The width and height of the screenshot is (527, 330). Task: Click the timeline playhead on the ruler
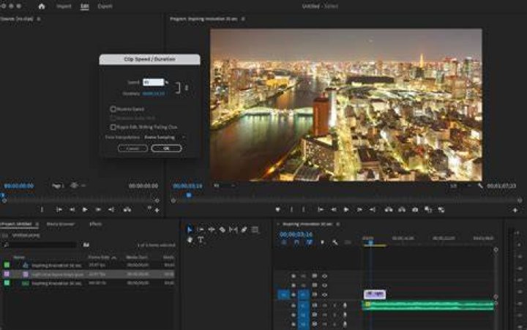click(x=370, y=242)
